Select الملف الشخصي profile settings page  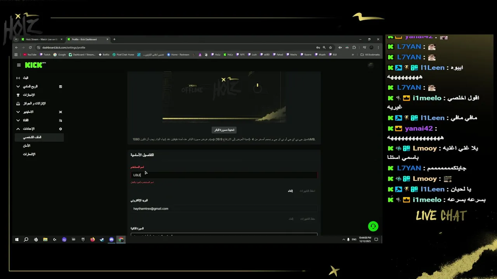[39, 137]
